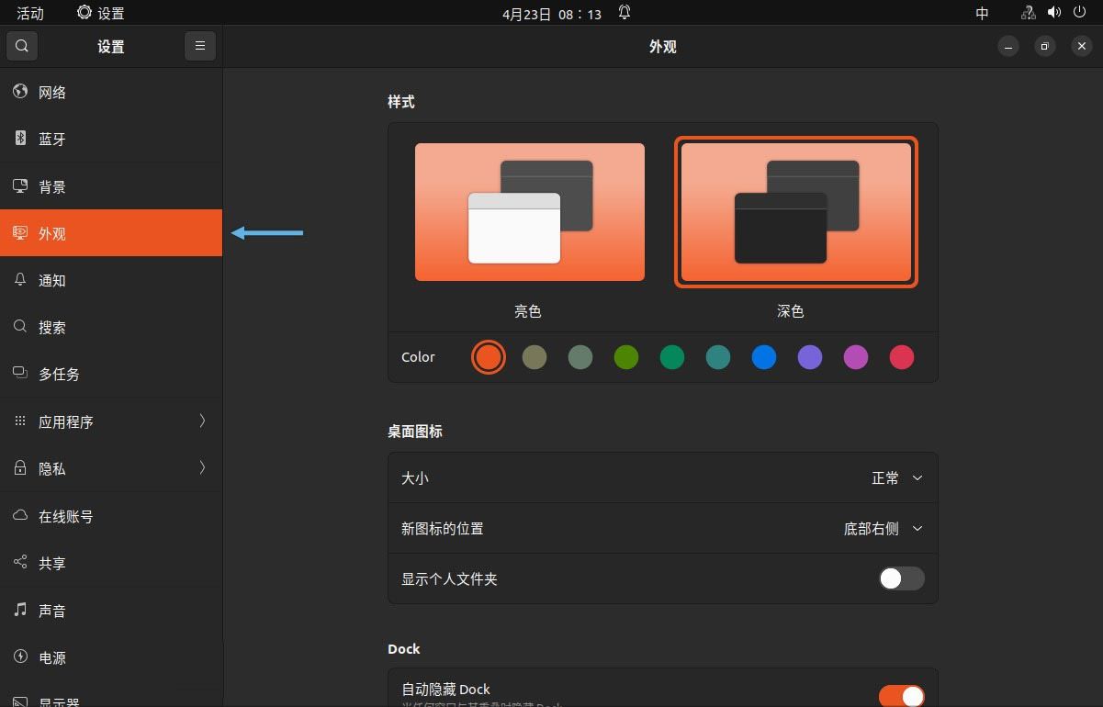Disable the 自动隐藏 Dock switch
1103x707 pixels.
click(902, 696)
